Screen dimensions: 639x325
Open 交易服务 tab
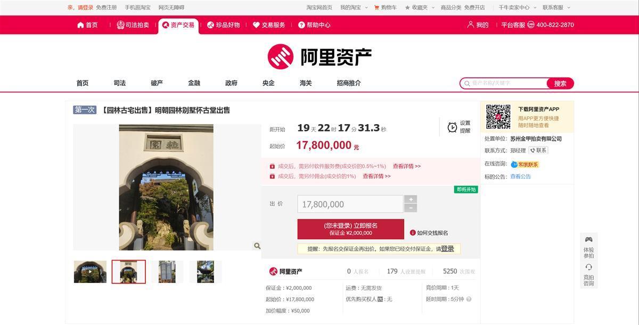point(269,25)
